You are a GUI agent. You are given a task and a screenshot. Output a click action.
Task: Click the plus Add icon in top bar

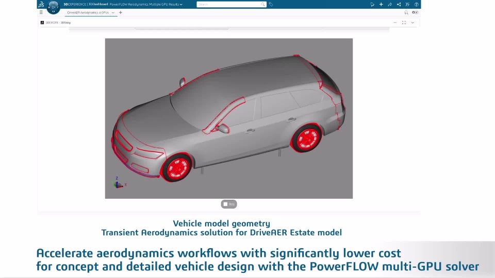[x=381, y=5]
